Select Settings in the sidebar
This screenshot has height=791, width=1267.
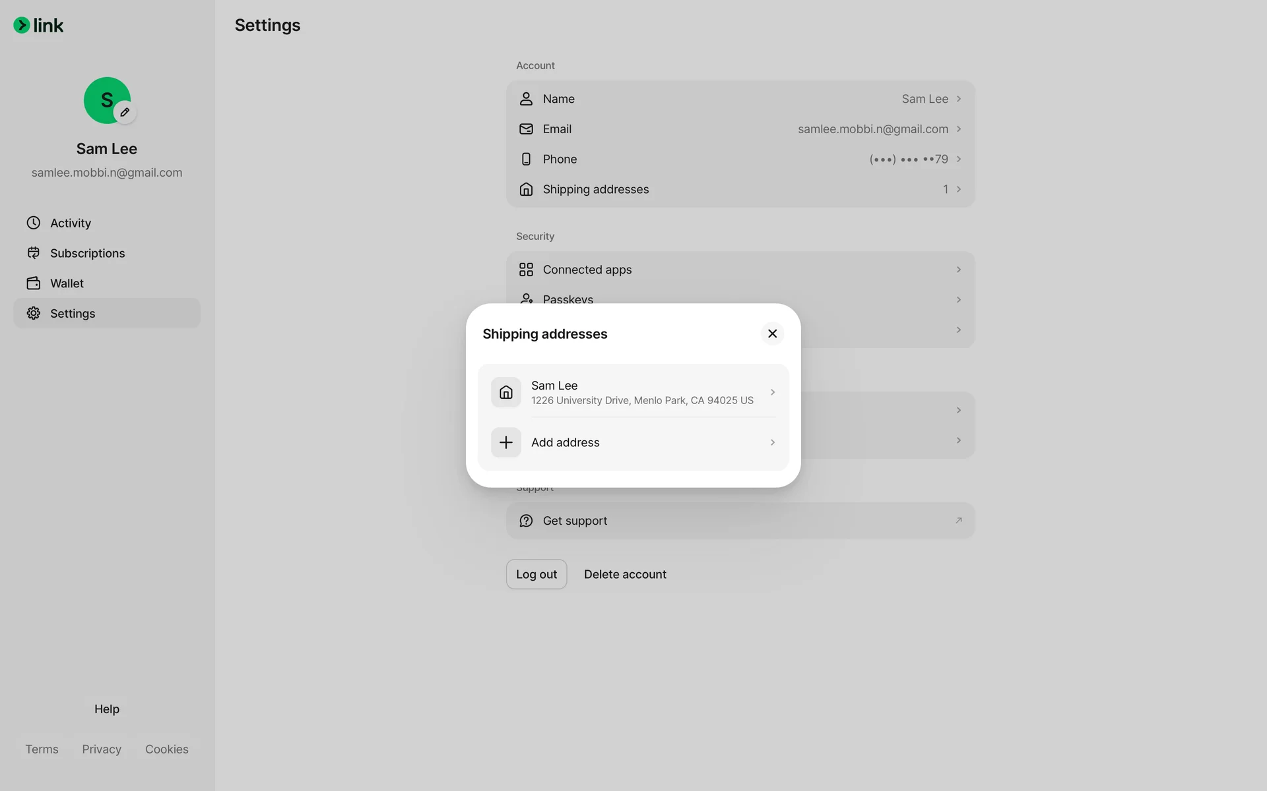pyautogui.click(x=72, y=314)
